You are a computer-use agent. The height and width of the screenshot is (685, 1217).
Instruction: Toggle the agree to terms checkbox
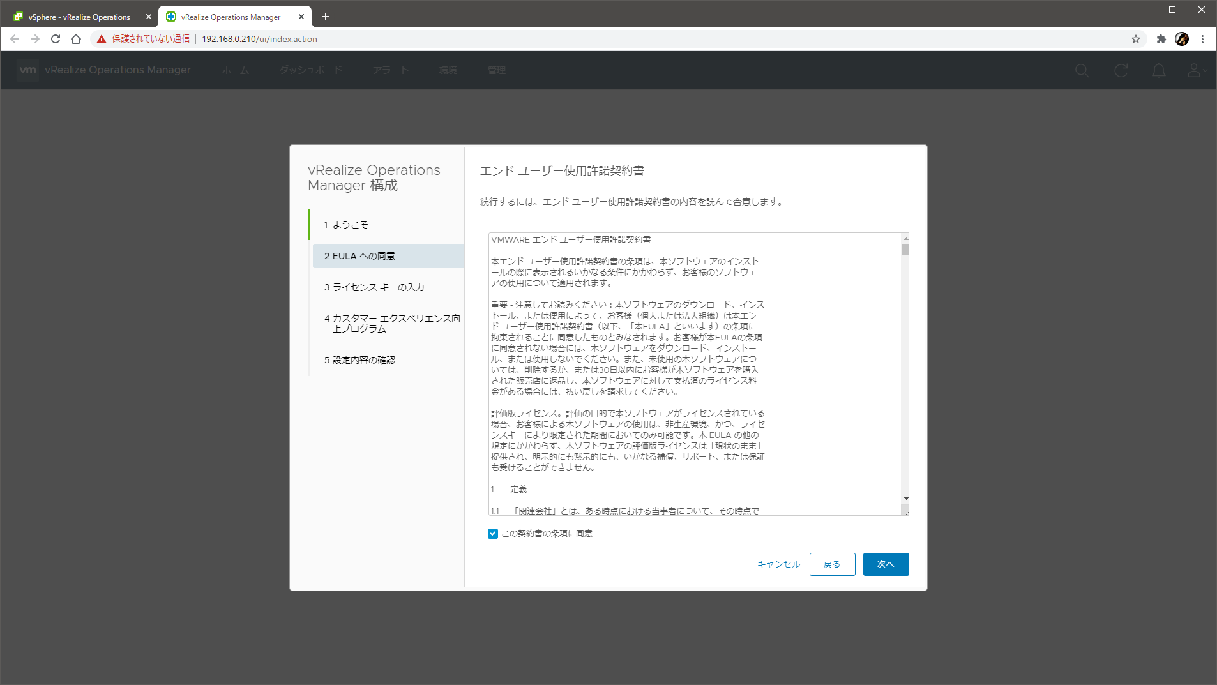[493, 534]
